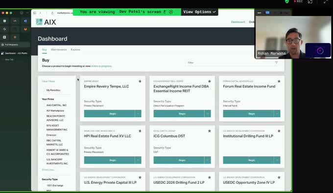The width and height of the screenshot is (333, 193).
Task: Star the HPI Real Estate Fund XV LLC card
Action: 140,131
